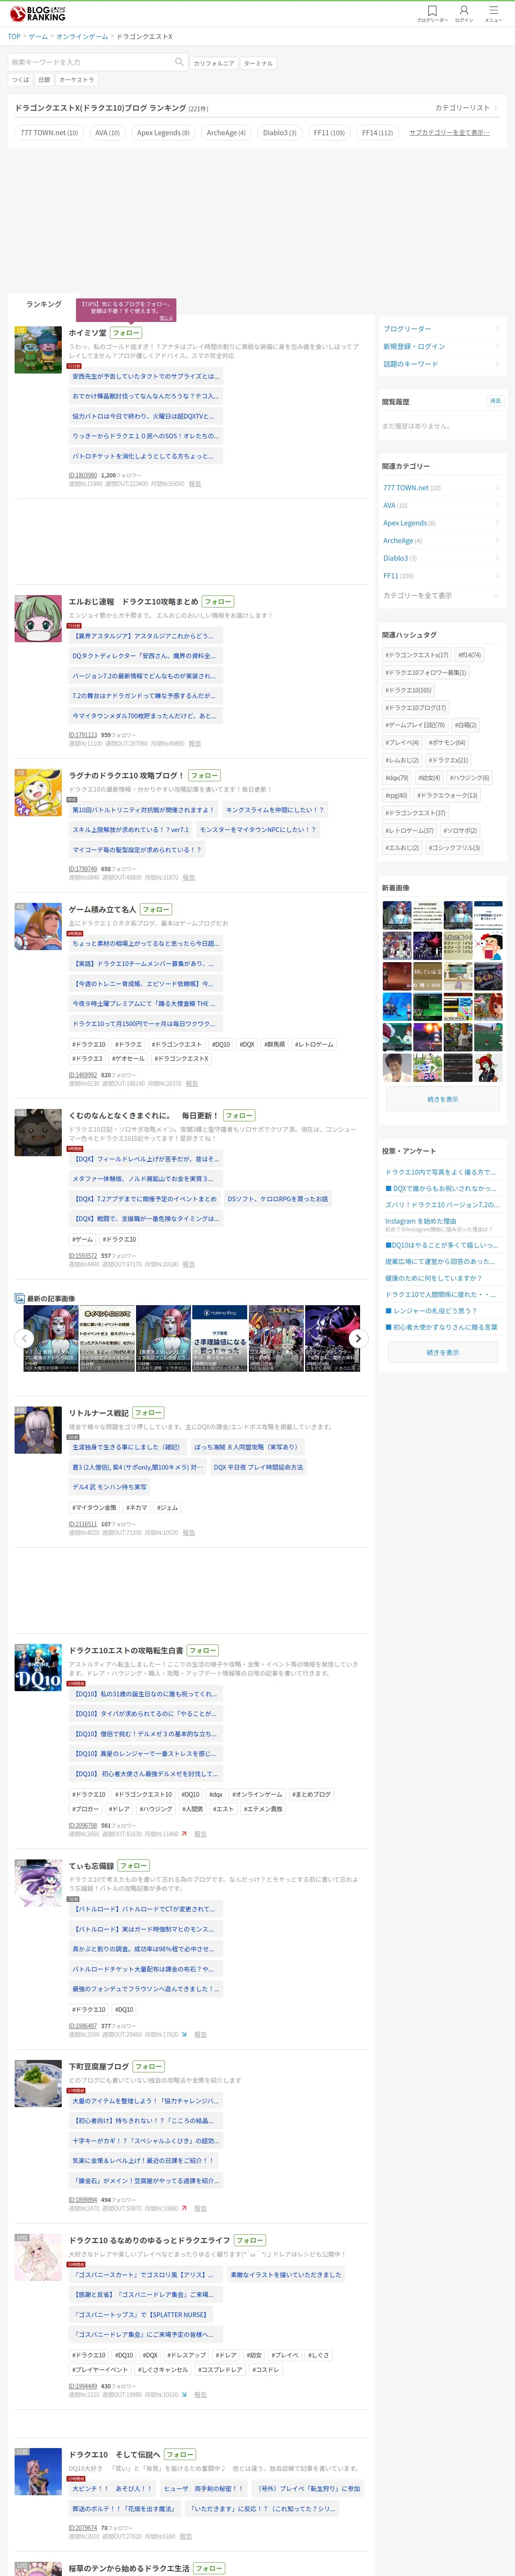Open hashtag #ゴシックフリル(3) in sidebar
The image size is (515, 2576).
point(455,848)
